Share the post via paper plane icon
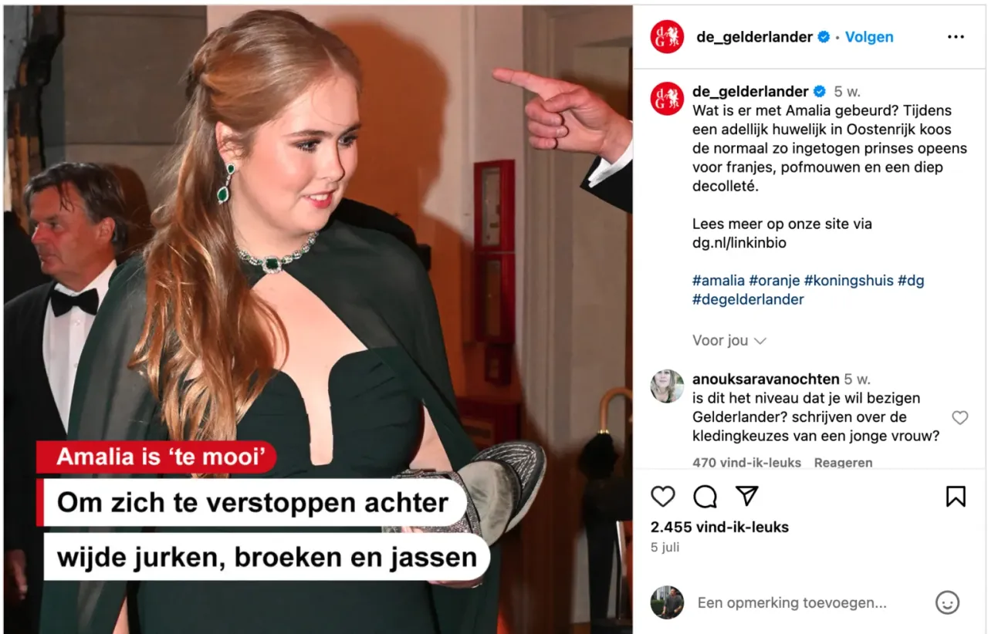This screenshot has width=988, height=634. 746,496
